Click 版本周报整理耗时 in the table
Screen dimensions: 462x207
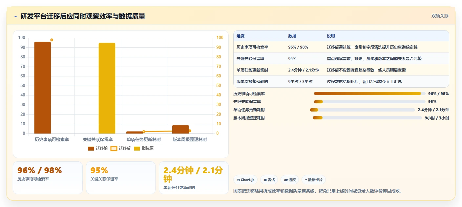tap(252, 82)
